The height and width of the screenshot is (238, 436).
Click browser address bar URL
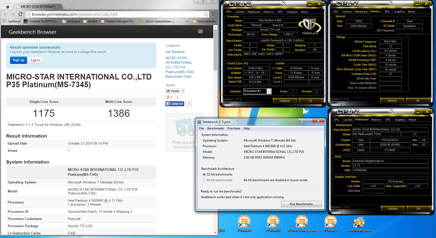pos(75,14)
